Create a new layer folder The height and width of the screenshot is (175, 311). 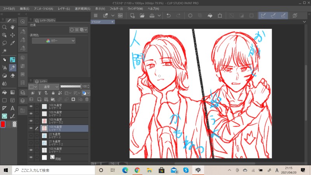(x=53, y=100)
